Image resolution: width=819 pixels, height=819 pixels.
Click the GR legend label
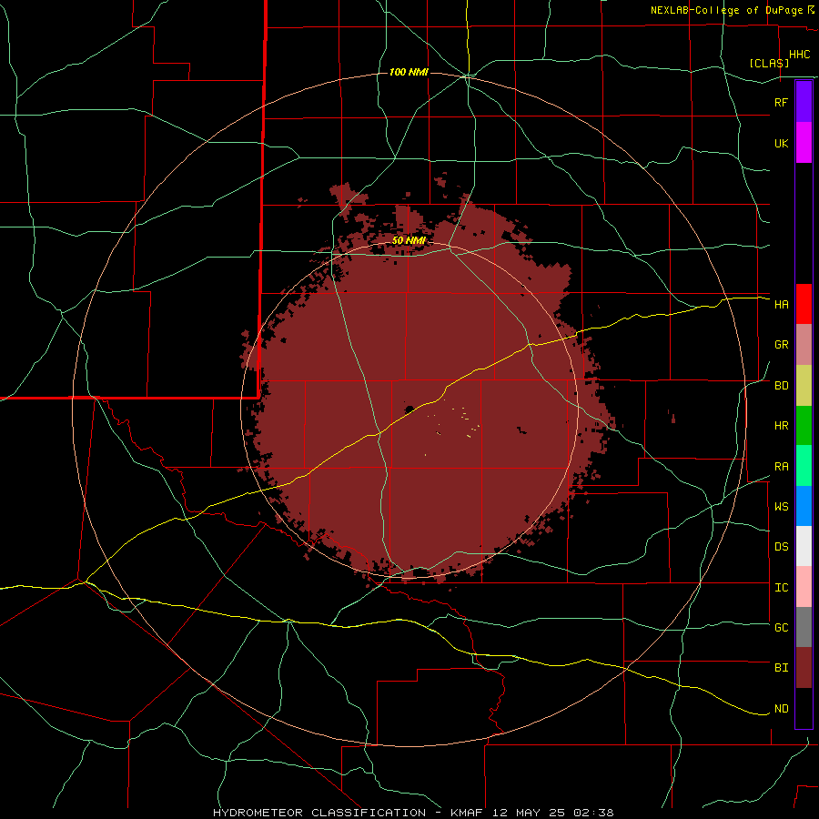(781, 345)
